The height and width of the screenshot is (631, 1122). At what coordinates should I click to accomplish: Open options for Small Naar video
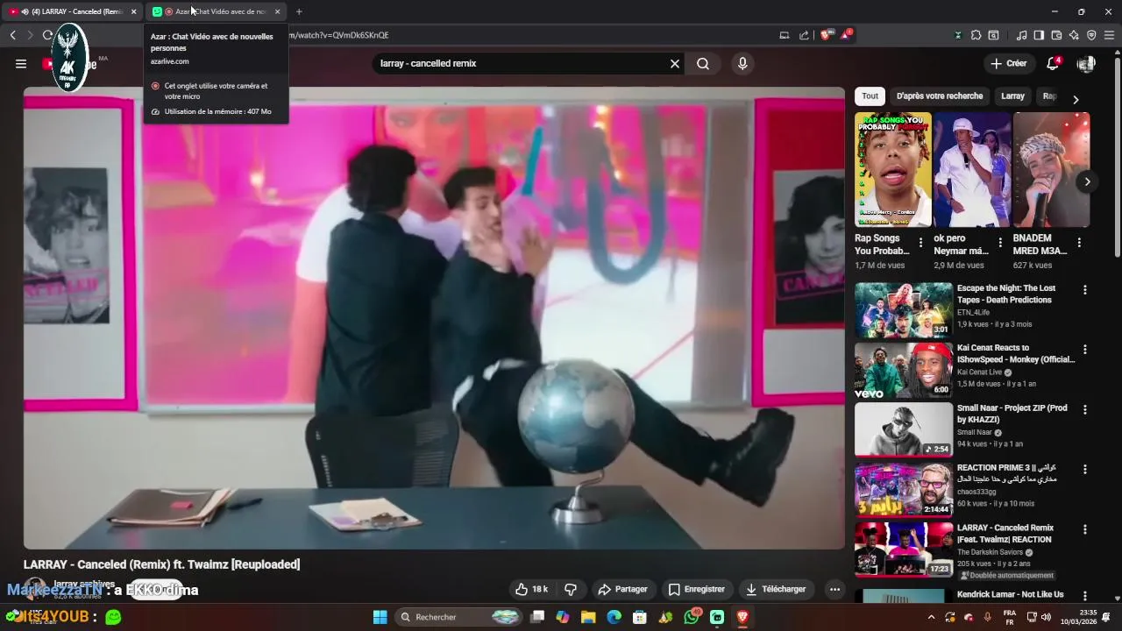click(x=1085, y=409)
